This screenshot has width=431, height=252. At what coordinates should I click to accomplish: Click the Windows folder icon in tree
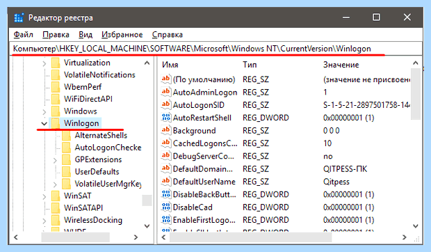[x=56, y=111]
